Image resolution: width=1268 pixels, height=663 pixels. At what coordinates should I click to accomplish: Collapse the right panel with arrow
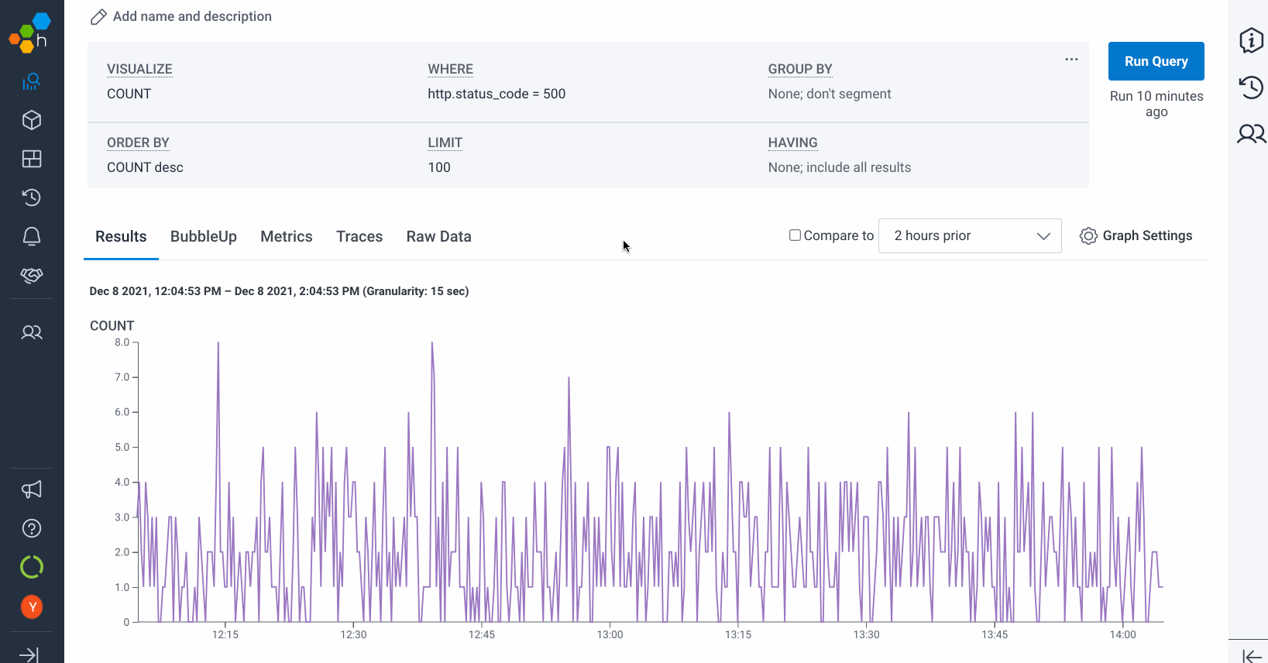[1251, 656]
